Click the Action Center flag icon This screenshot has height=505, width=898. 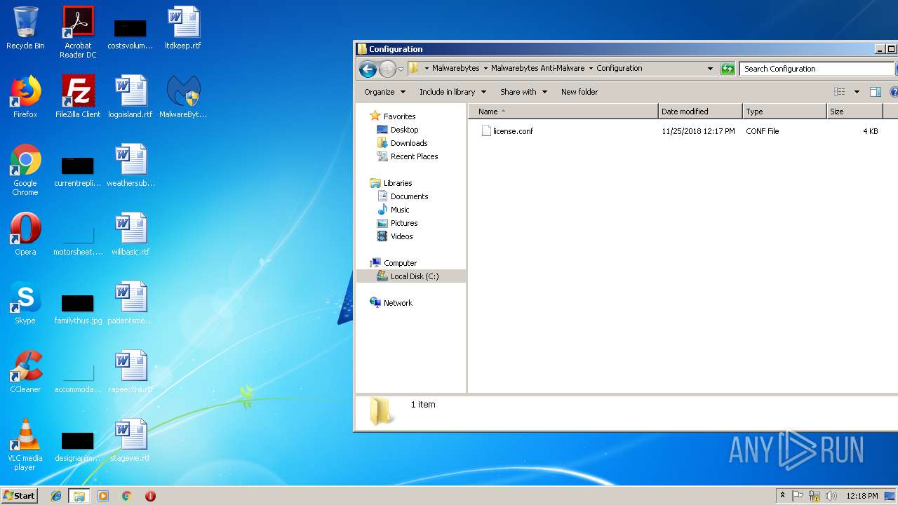(x=798, y=496)
